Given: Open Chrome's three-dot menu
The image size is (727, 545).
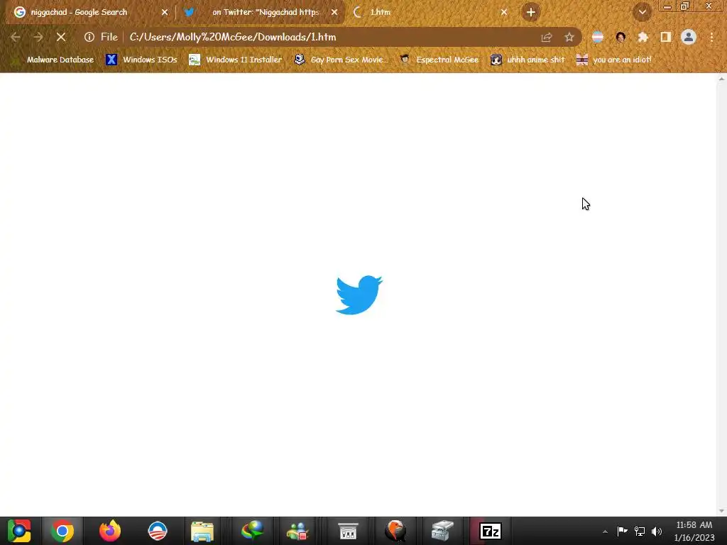Looking at the screenshot, I should tap(711, 37).
